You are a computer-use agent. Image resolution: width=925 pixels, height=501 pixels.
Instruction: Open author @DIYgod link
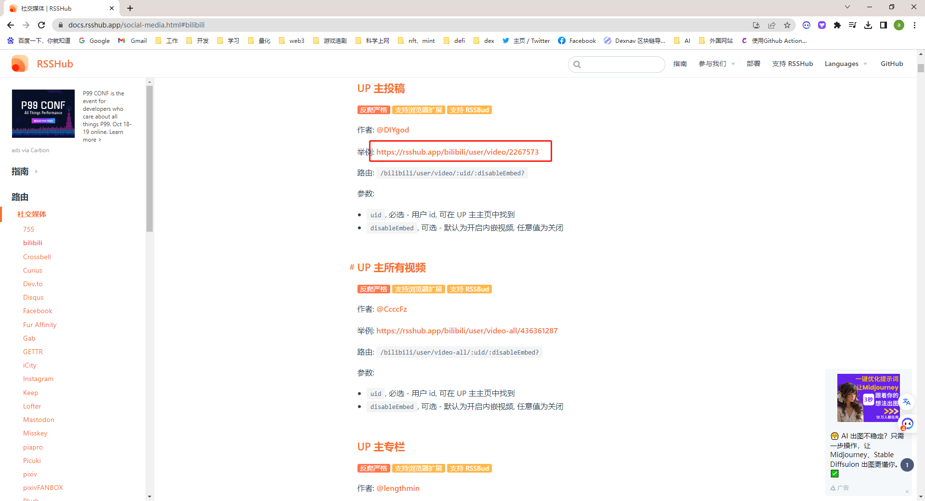pyautogui.click(x=393, y=130)
